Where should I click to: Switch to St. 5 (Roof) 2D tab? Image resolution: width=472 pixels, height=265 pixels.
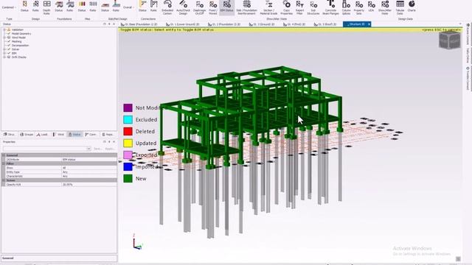click(324, 24)
